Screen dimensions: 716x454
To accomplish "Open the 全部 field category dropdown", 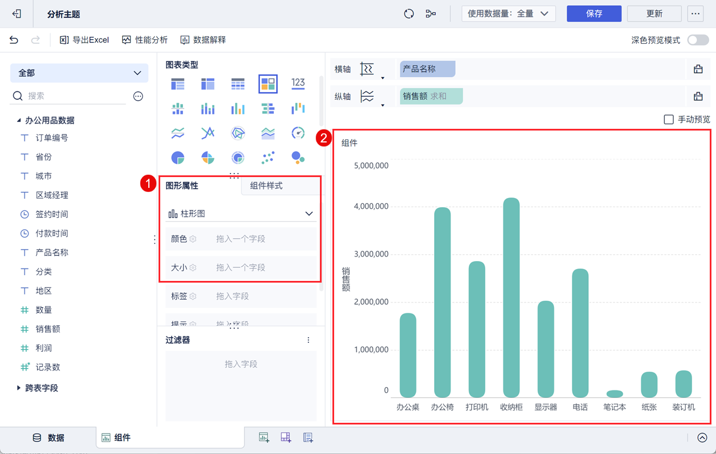I will [x=79, y=73].
